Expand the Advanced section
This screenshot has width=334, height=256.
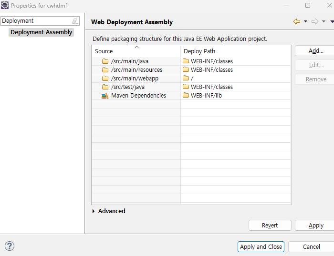(x=94, y=211)
